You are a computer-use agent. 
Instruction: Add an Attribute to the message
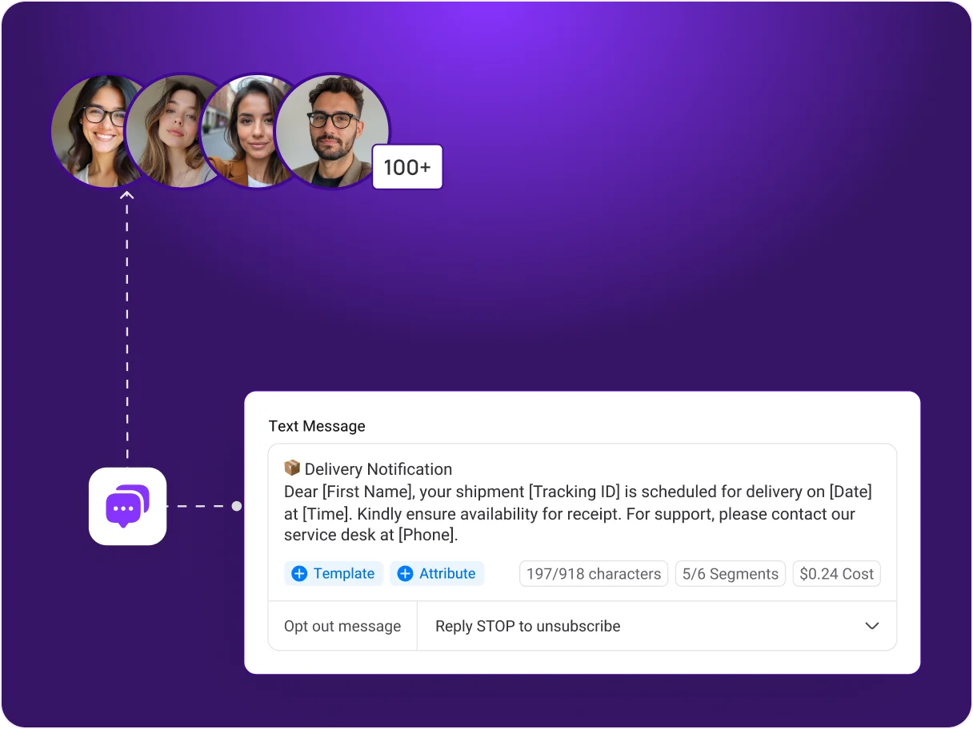[x=437, y=574]
